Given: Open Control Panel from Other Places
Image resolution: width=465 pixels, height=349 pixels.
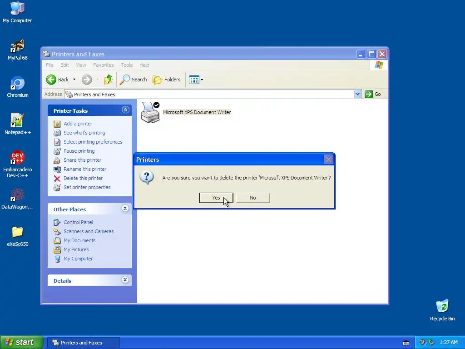Looking at the screenshot, I should click(x=78, y=222).
